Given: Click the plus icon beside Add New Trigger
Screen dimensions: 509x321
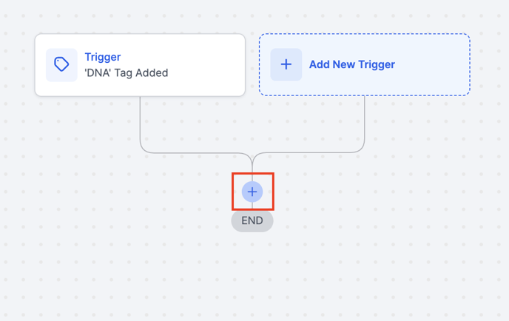Looking at the screenshot, I should coord(286,64).
